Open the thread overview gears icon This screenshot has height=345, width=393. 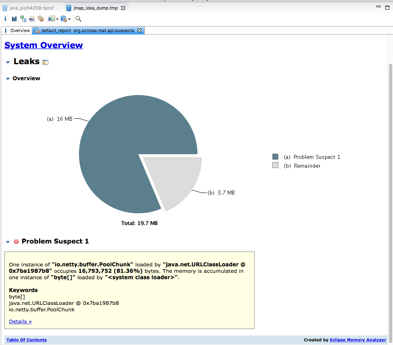41,19
